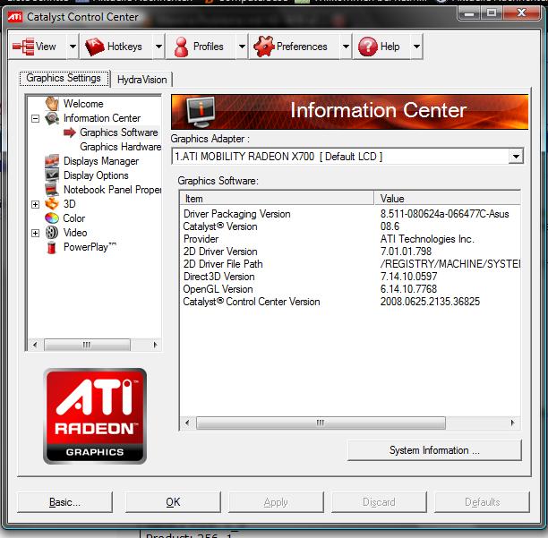The height and width of the screenshot is (538, 548).
Task: Click the software list scroll right arrow
Action: [x=512, y=423]
